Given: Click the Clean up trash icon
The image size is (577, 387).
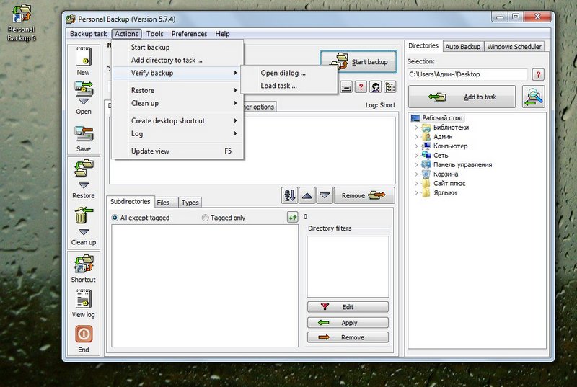Looking at the screenshot, I should [84, 215].
